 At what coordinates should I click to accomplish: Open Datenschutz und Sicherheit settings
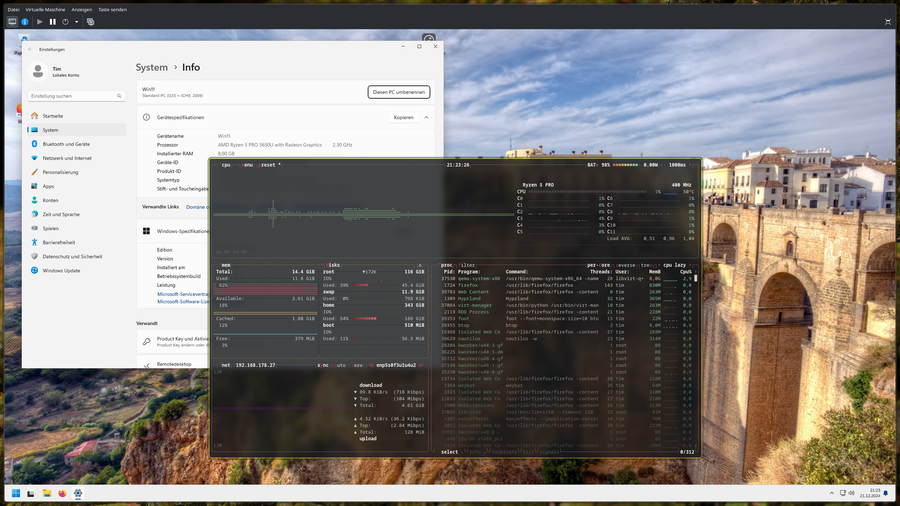coord(76,257)
